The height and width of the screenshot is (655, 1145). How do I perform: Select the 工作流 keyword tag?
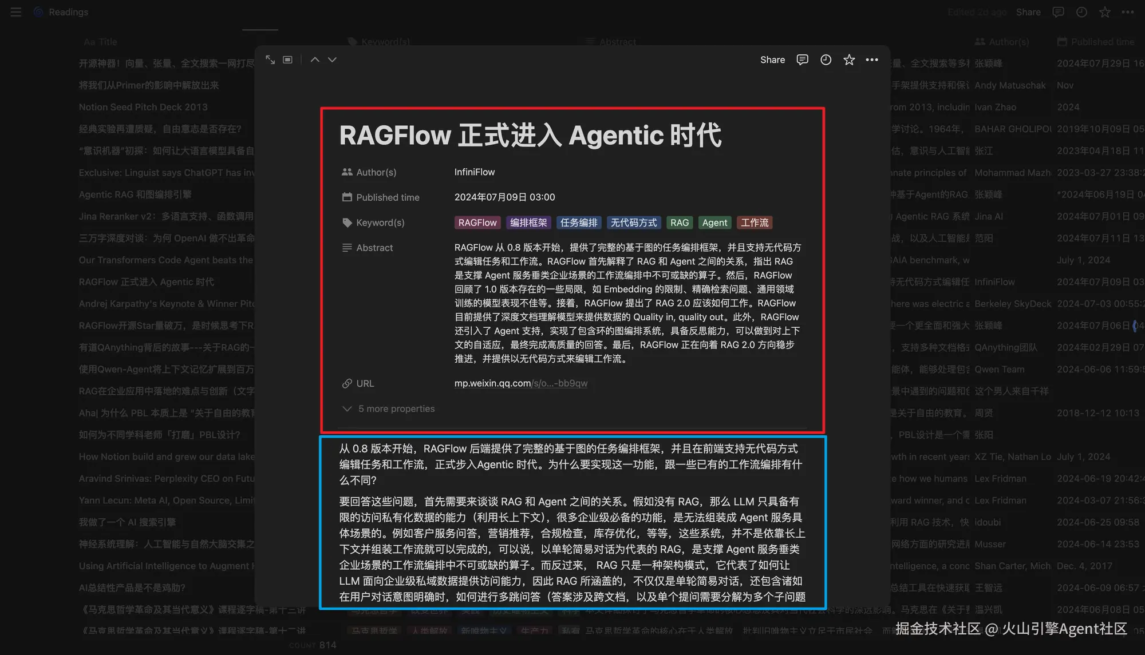tap(754, 223)
